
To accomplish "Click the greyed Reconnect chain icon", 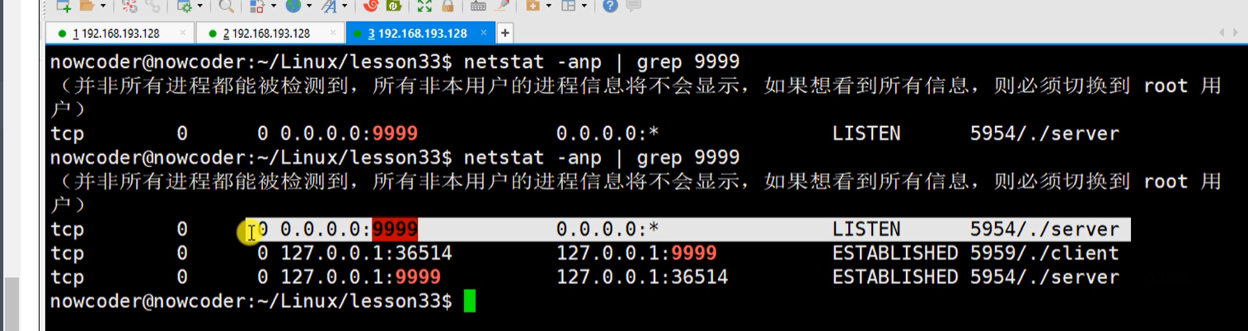I will tap(152, 6).
